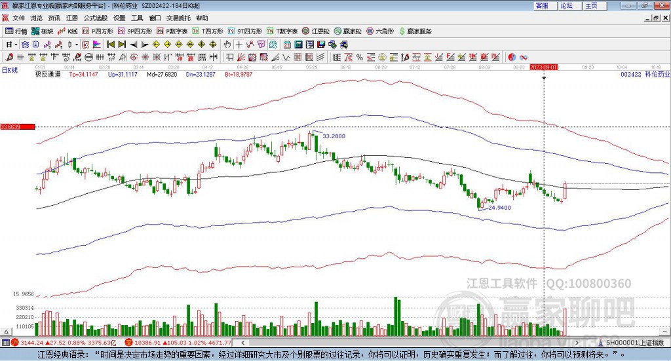
Task: Open the 工具 menu
Action: tap(137, 18)
